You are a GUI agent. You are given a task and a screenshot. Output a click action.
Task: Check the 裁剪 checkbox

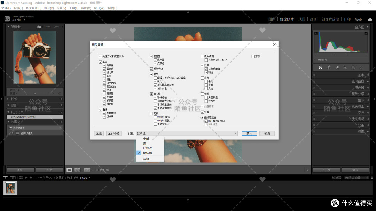pyautogui.click(x=202, y=94)
